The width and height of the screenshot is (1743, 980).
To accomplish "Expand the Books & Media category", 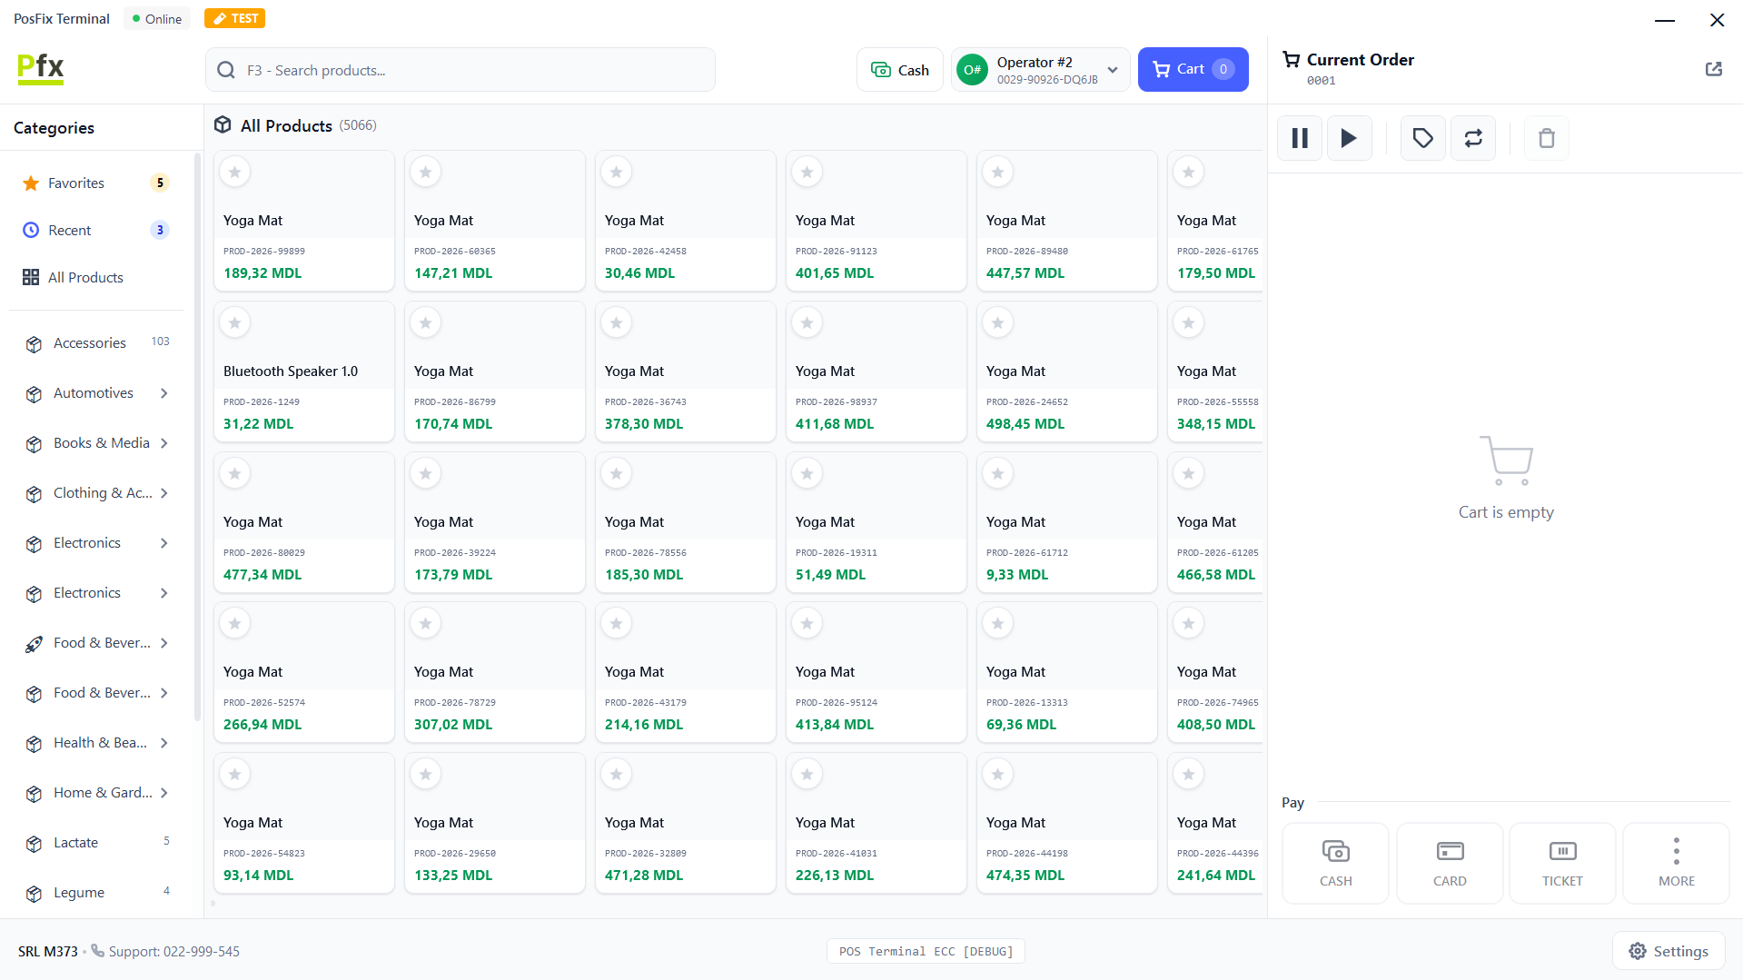I will [x=164, y=443].
